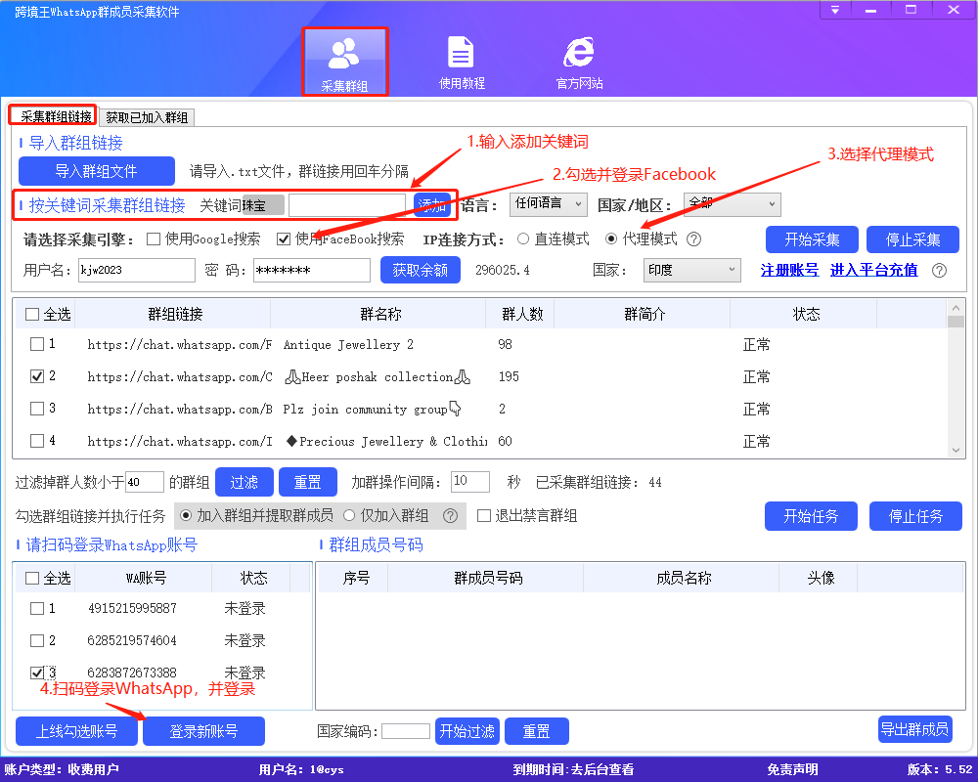The image size is (978, 782).
Task: Select the 直连模式 radio button
Action: pyautogui.click(x=525, y=239)
